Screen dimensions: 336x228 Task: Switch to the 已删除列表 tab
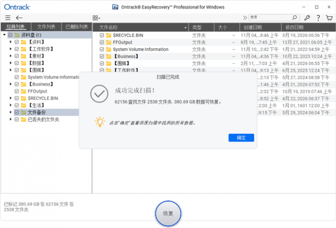click(x=77, y=27)
